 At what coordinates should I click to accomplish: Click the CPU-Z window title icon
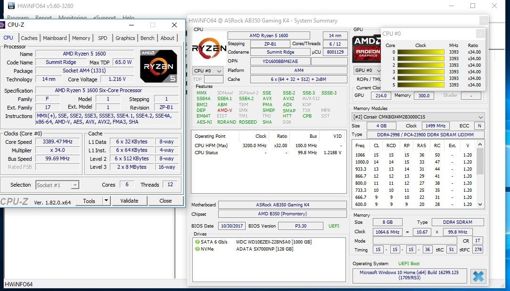(2, 25)
